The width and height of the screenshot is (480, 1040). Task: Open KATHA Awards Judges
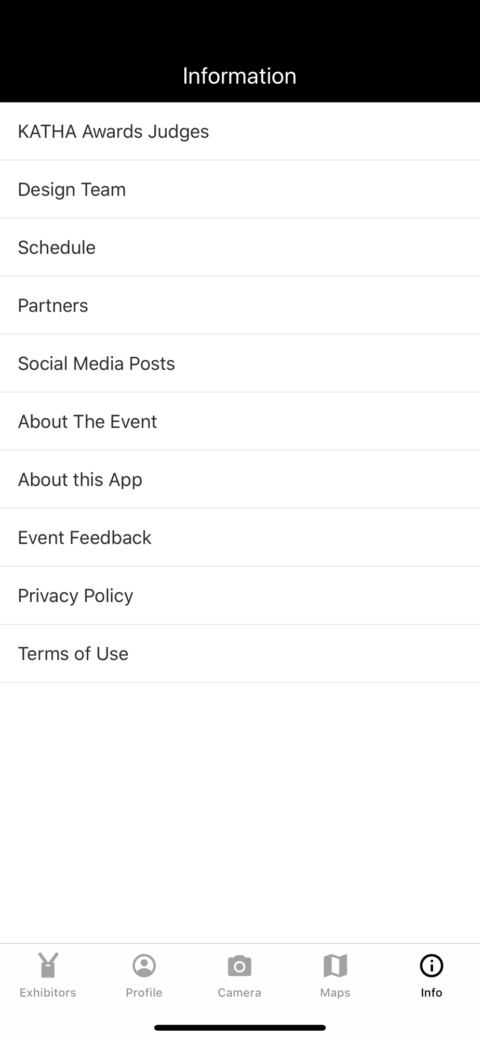(x=240, y=131)
